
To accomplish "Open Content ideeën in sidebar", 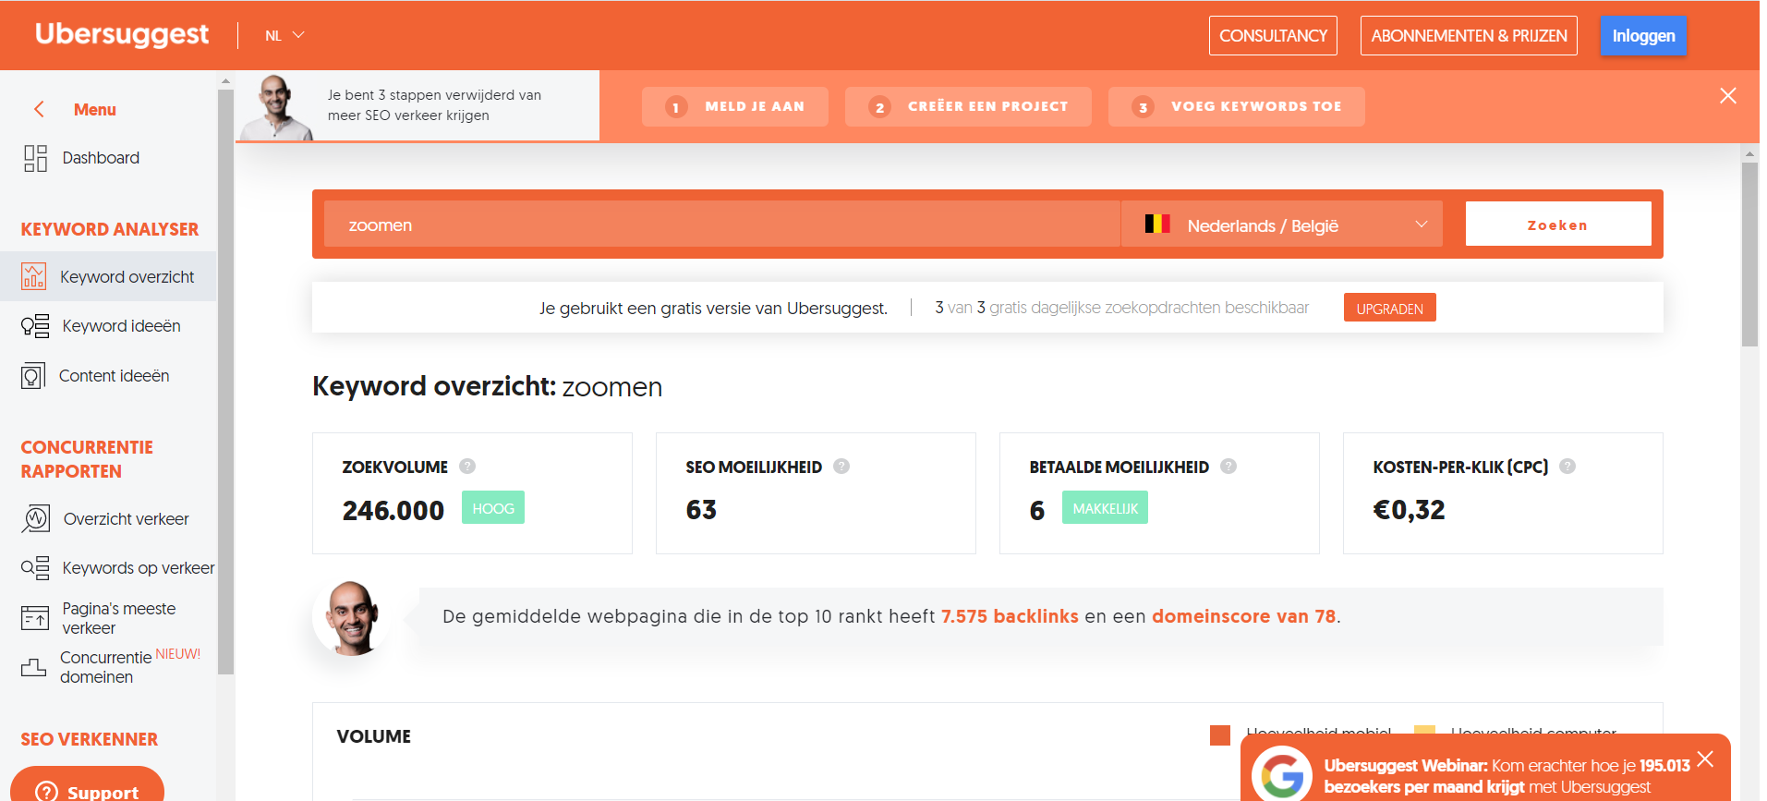I will pos(115,376).
